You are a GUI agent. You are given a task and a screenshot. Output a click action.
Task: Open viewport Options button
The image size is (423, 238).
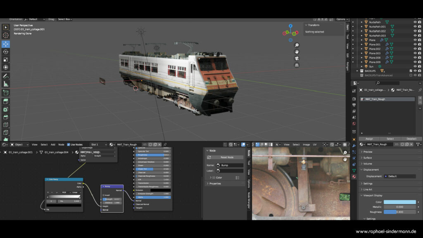click(x=342, y=19)
